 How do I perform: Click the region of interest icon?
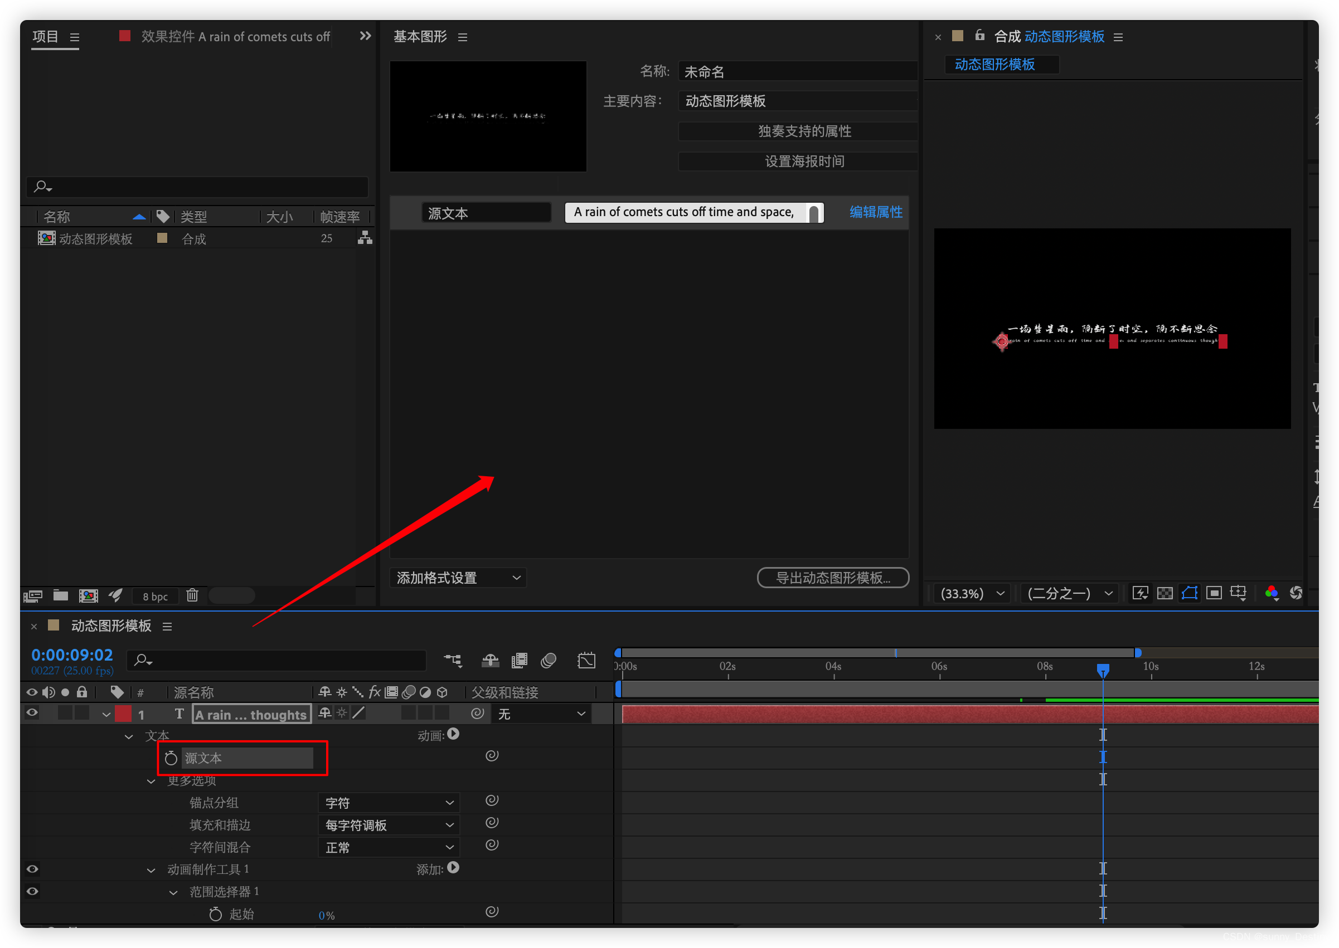(1214, 594)
